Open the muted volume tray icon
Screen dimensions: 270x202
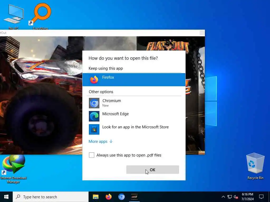[236, 197]
